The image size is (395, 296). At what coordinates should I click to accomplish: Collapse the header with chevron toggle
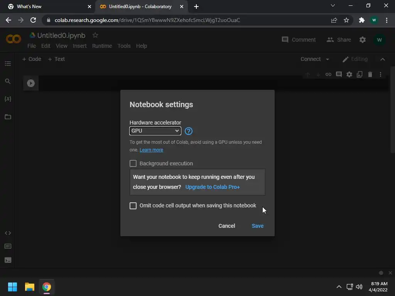(383, 59)
